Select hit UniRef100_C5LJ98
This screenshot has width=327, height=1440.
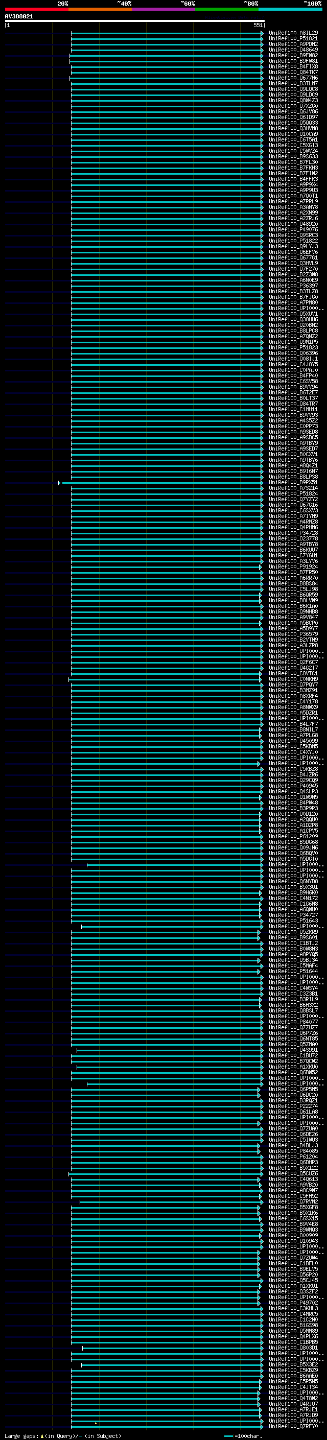click(x=293, y=589)
